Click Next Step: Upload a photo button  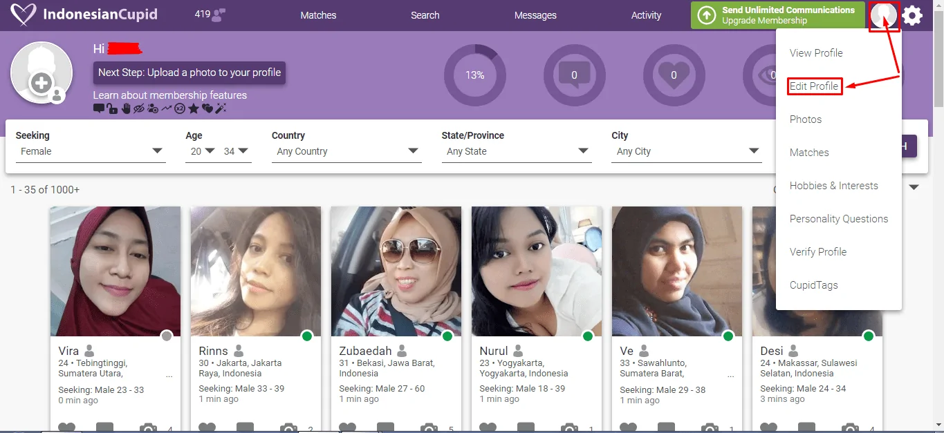coord(189,73)
